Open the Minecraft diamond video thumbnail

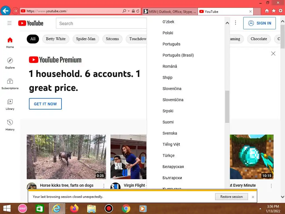click(252, 157)
